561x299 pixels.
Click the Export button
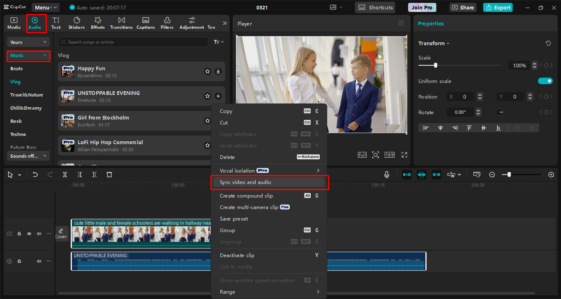[498, 7]
